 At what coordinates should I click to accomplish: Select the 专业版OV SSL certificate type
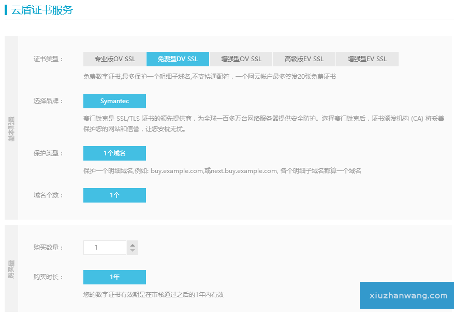[114, 59]
